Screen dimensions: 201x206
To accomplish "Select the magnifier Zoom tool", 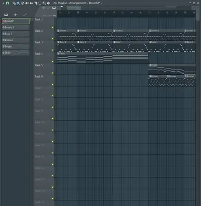I will coord(44,3).
